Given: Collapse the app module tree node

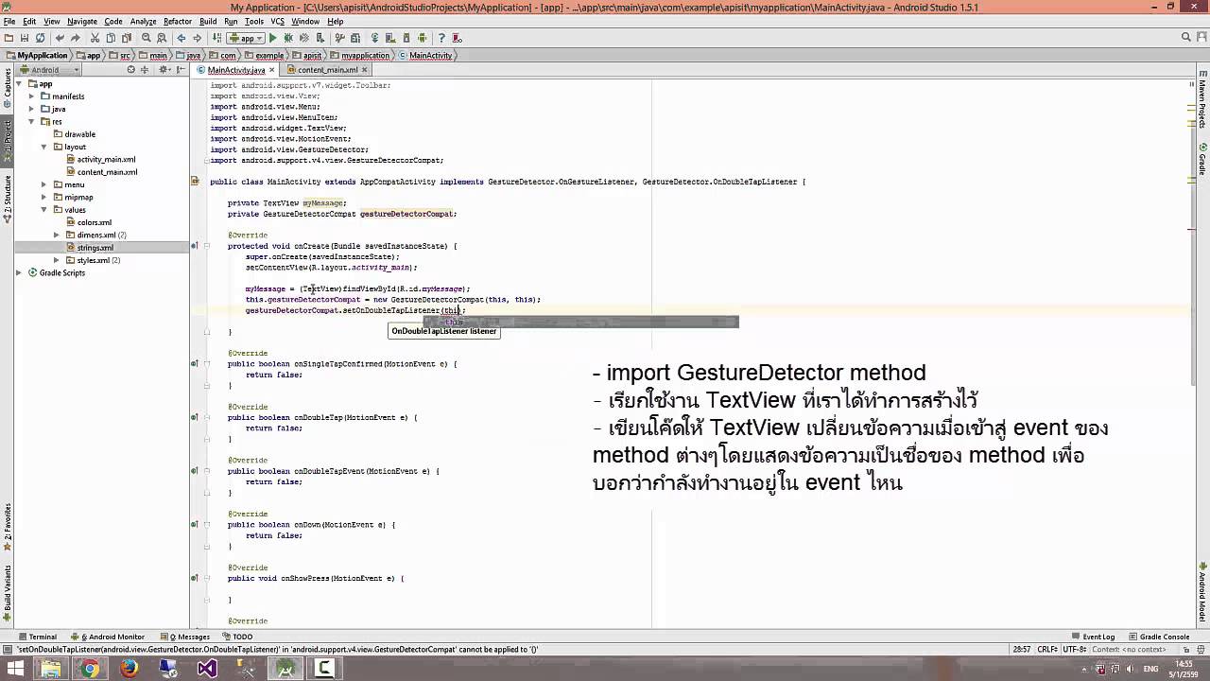Looking at the screenshot, I should 19,83.
